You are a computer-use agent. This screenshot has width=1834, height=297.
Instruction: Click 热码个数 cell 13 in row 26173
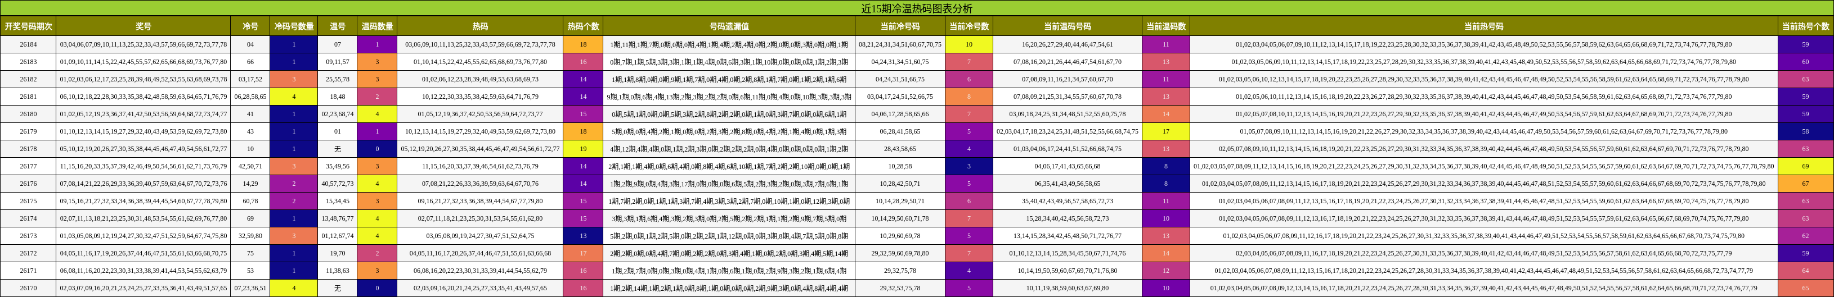point(583,236)
